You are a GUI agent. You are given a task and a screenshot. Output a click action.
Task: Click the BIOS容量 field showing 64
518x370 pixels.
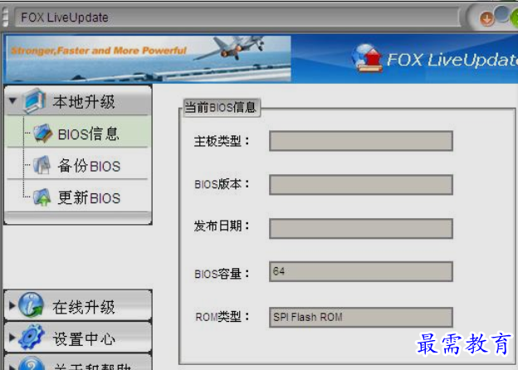pos(361,271)
